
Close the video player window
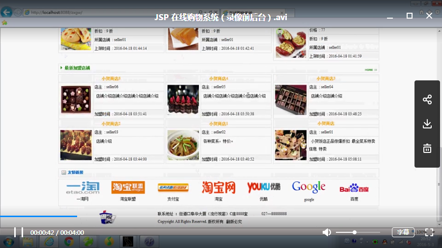click(429, 16)
